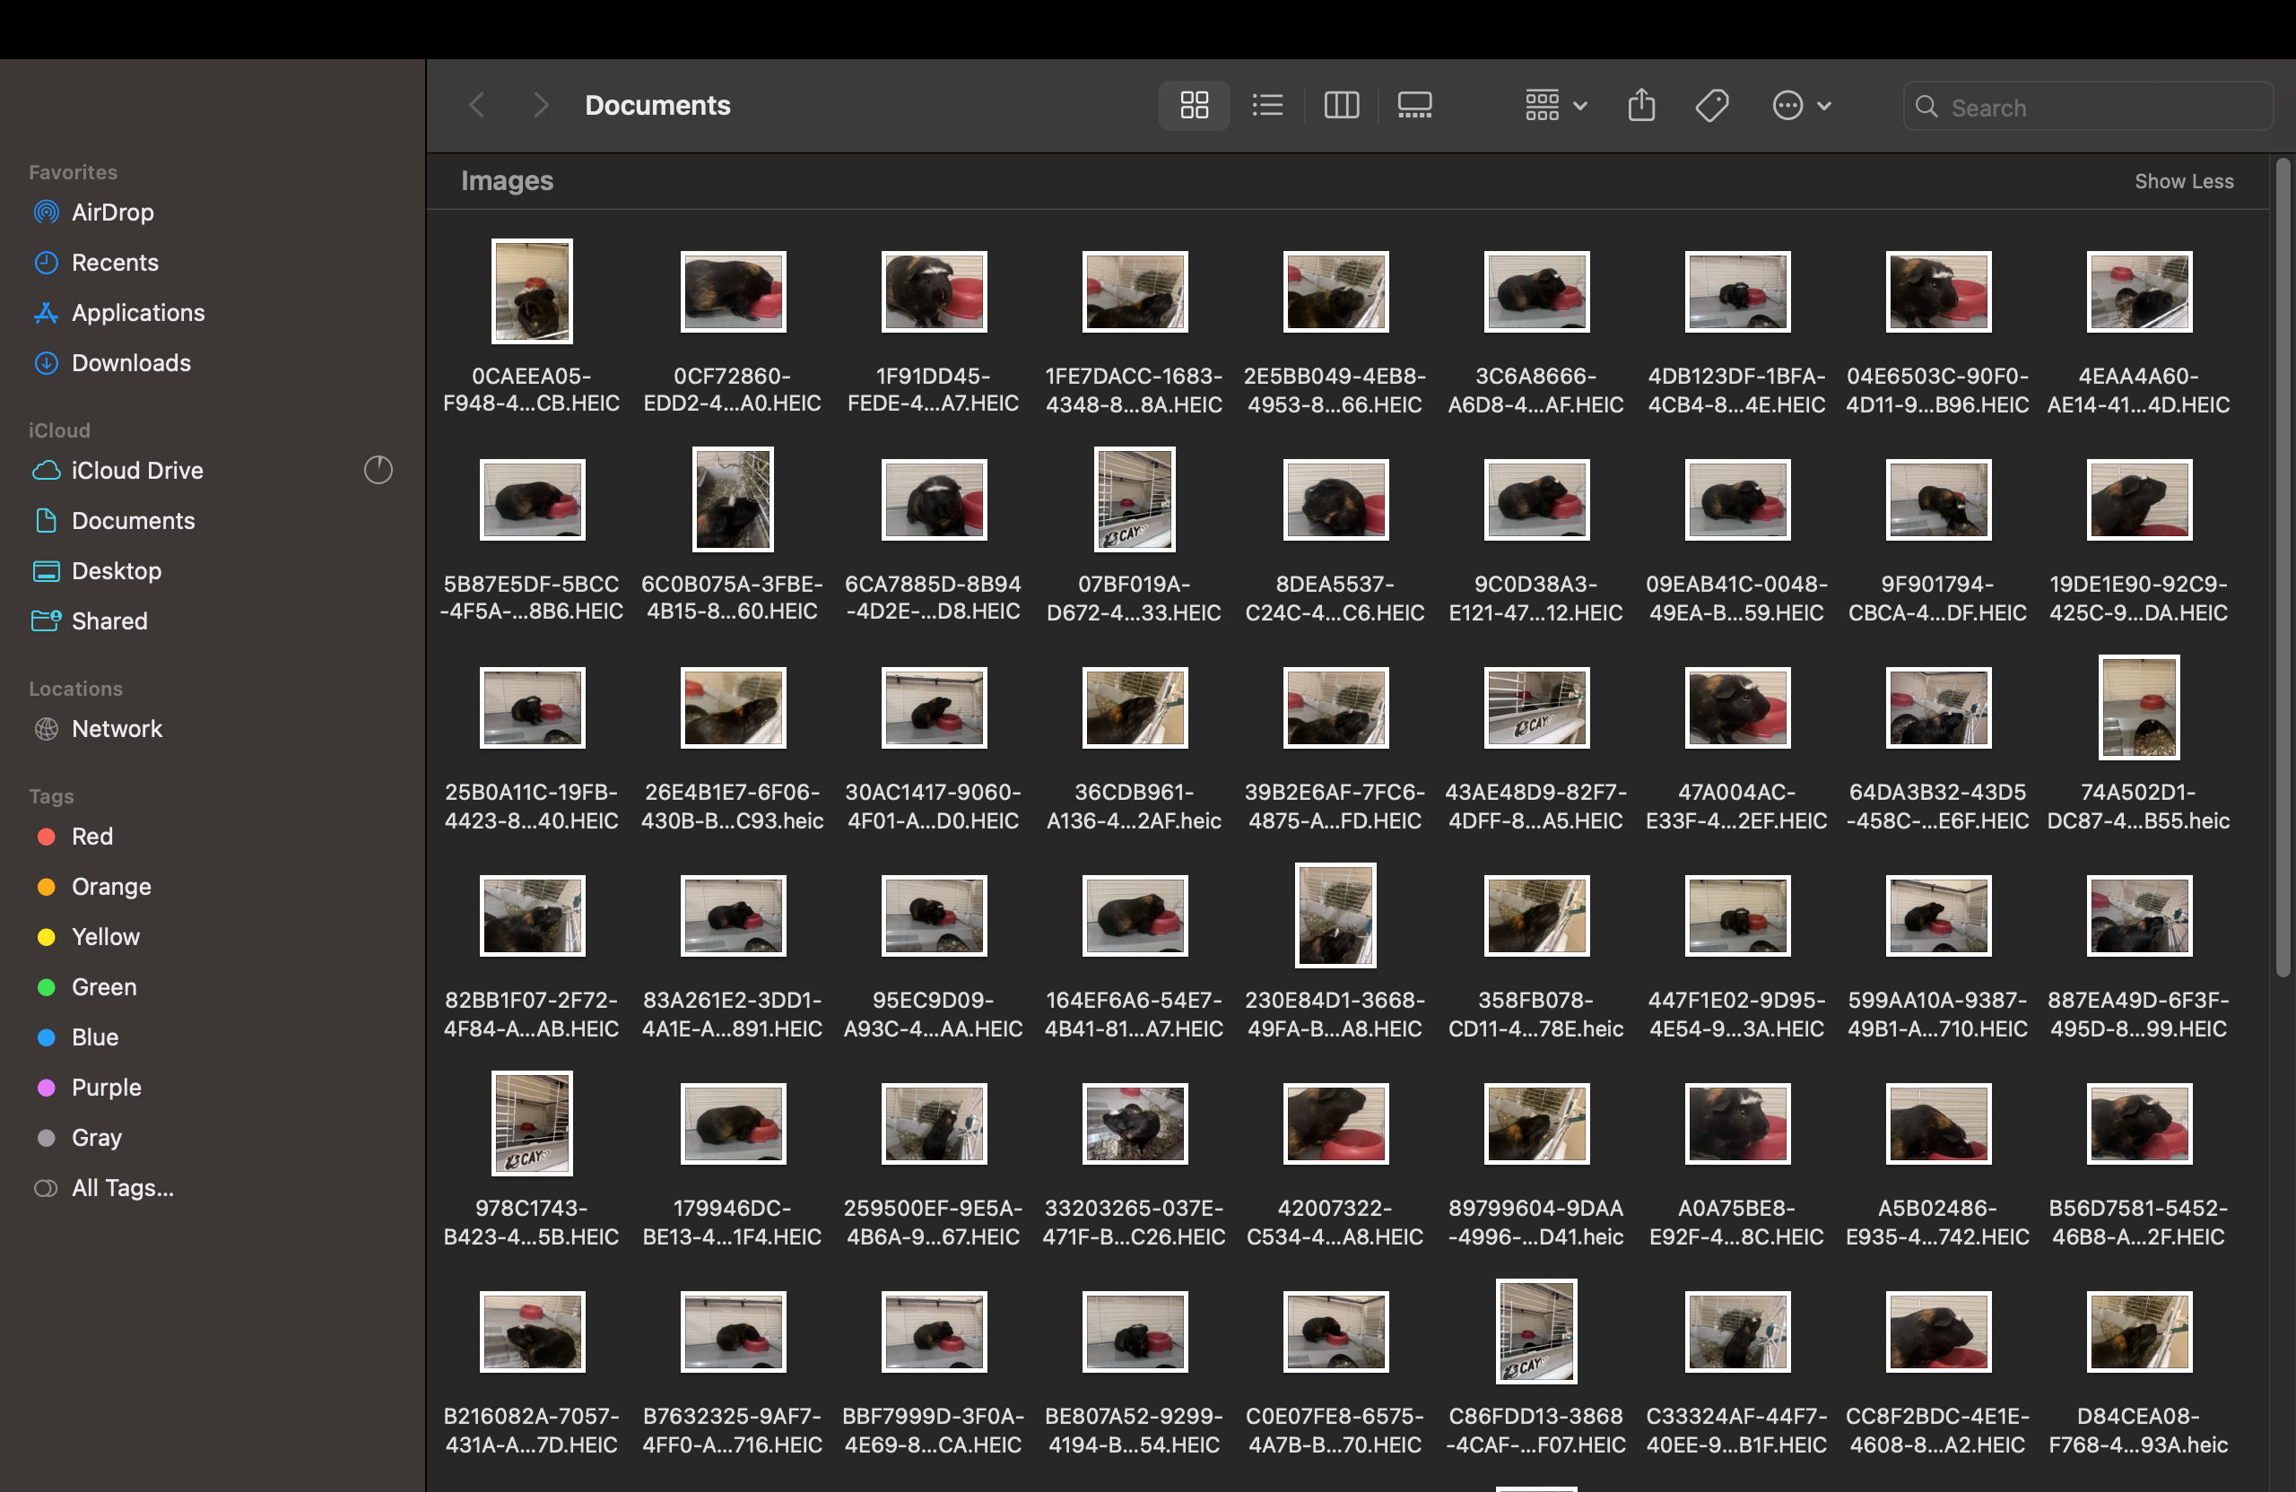Filter files by the Red tag
The image size is (2296, 1492).
(x=91, y=837)
